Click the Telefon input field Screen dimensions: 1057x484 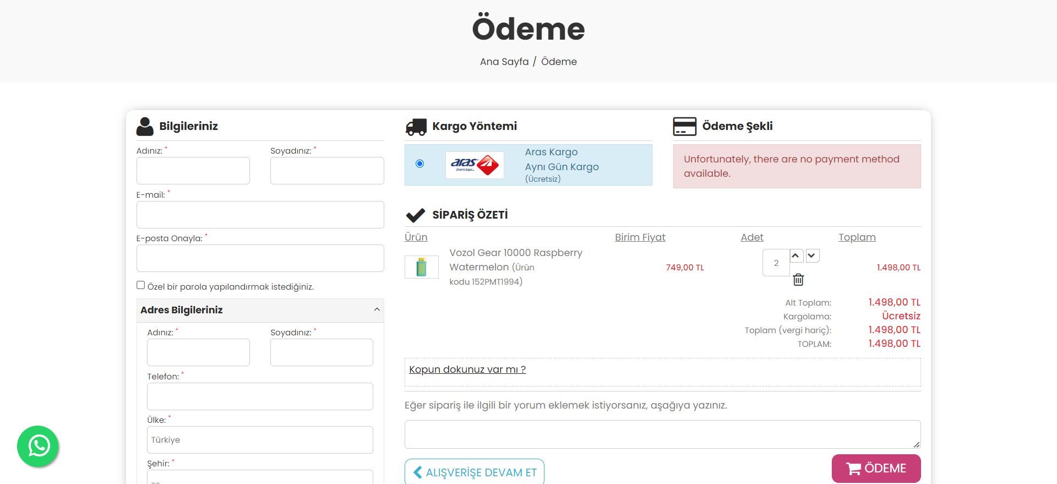pos(260,396)
